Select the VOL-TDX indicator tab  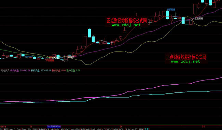75,129
